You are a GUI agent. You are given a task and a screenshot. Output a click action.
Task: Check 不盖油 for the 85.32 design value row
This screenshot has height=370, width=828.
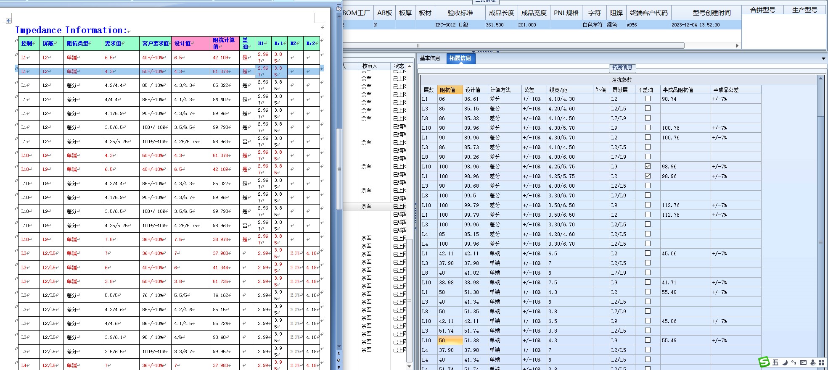(x=648, y=118)
